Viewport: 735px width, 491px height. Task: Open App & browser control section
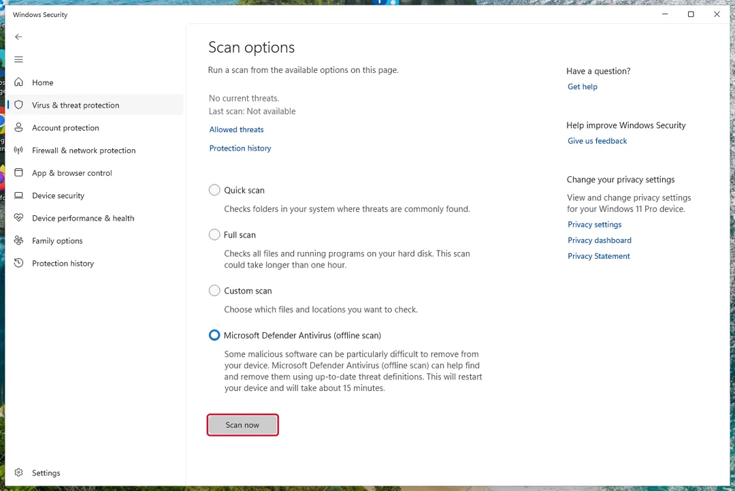tap(96, 173)
